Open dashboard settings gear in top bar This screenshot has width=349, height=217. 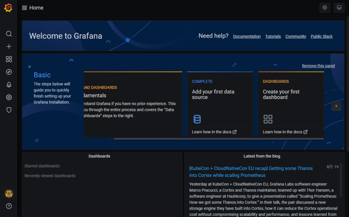pyautogui.click(x=325, y=8)
